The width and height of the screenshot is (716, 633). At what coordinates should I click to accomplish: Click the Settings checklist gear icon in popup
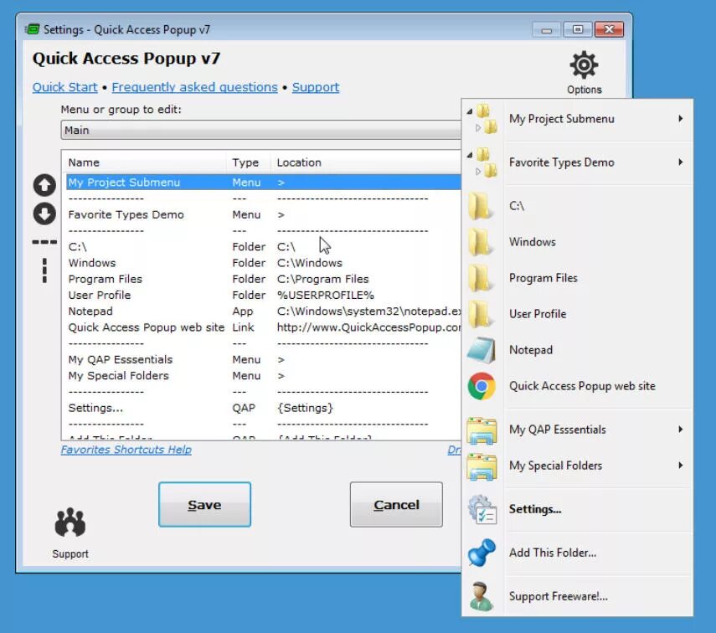(x=482, y=509)
